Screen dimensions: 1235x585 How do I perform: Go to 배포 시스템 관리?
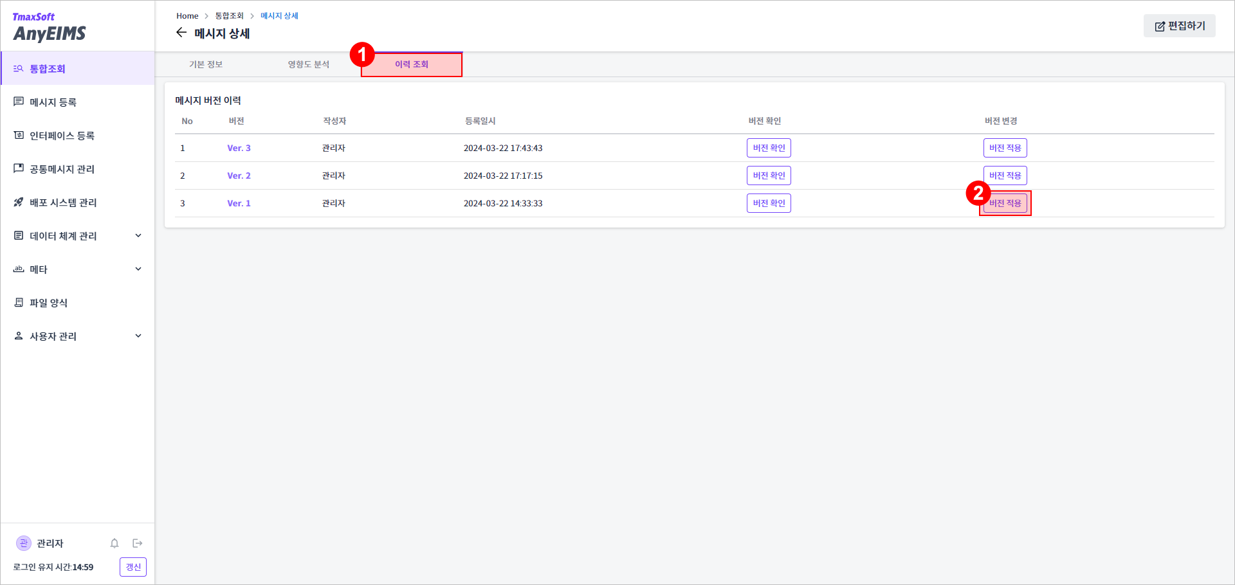click(78, 202)
